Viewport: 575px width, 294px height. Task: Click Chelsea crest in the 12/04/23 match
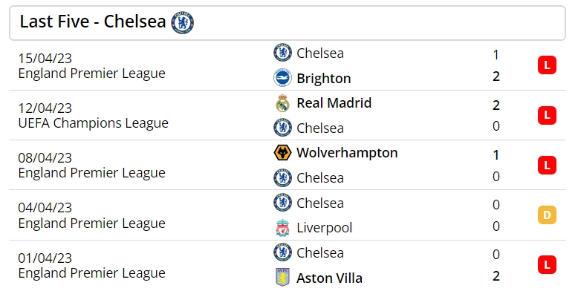(283, 128)
